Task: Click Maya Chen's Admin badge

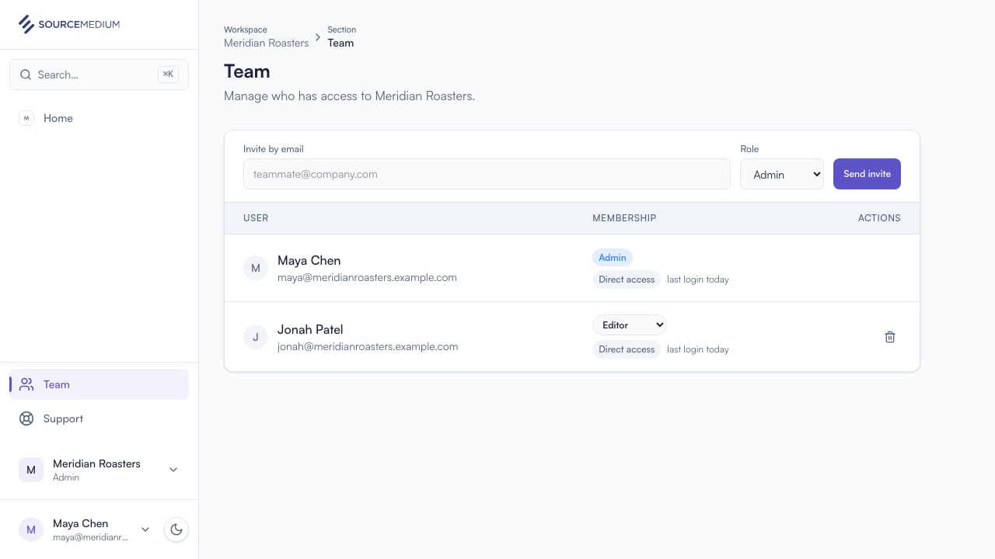Action: click(x=613, y=258)
